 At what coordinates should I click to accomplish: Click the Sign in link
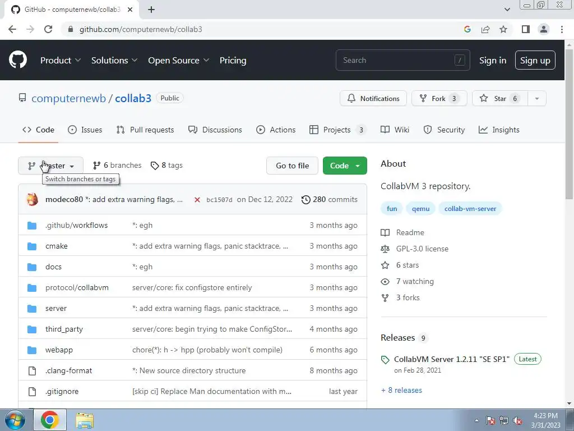tap(492, 60)
